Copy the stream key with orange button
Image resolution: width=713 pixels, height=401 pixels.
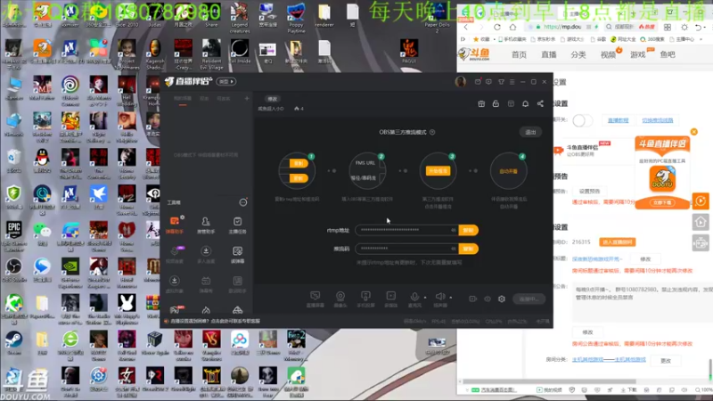coord(469,249)
